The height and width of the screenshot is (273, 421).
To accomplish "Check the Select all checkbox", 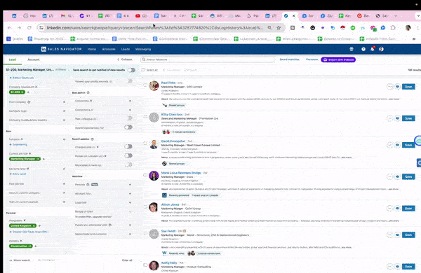I will 143,70.
